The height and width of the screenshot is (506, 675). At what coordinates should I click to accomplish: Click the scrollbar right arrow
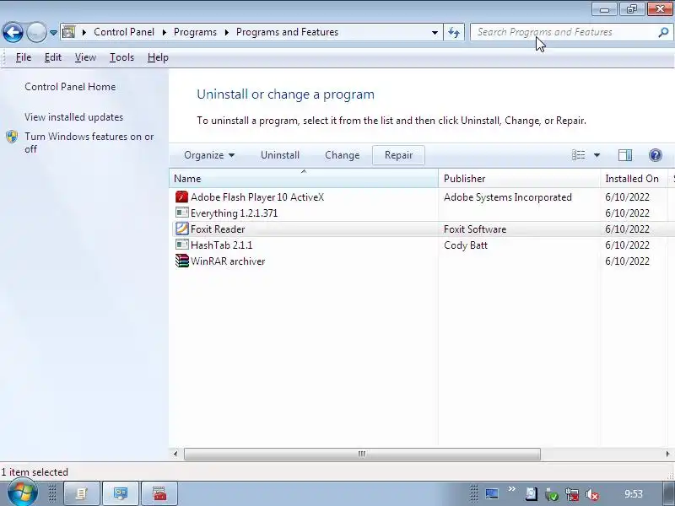667,454
